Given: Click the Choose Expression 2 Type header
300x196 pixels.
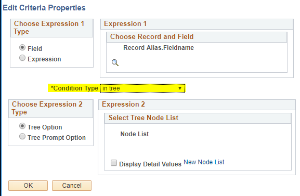Looking at the screenshot, I should tap(47, 108).
